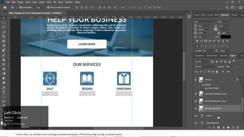
Task: Select the Blur tool
Action: click(x=3, y=78)
